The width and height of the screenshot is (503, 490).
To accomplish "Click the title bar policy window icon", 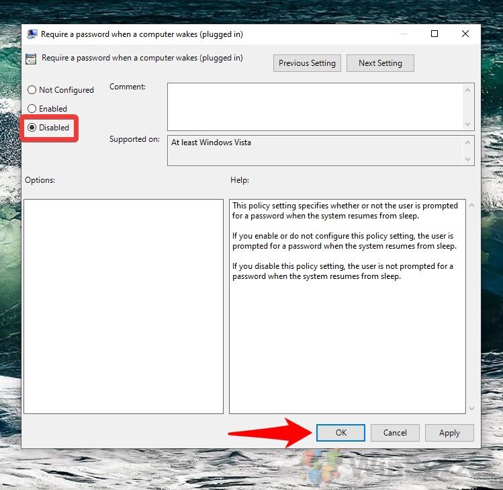I will 32,34.
